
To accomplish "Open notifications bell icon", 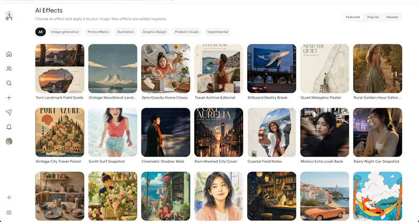I will click(9, 127).
